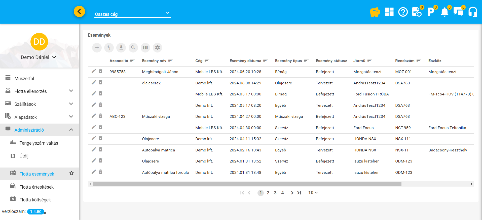
Task: Edit the Megbírságolt János event row
Action: coord(94,71)
